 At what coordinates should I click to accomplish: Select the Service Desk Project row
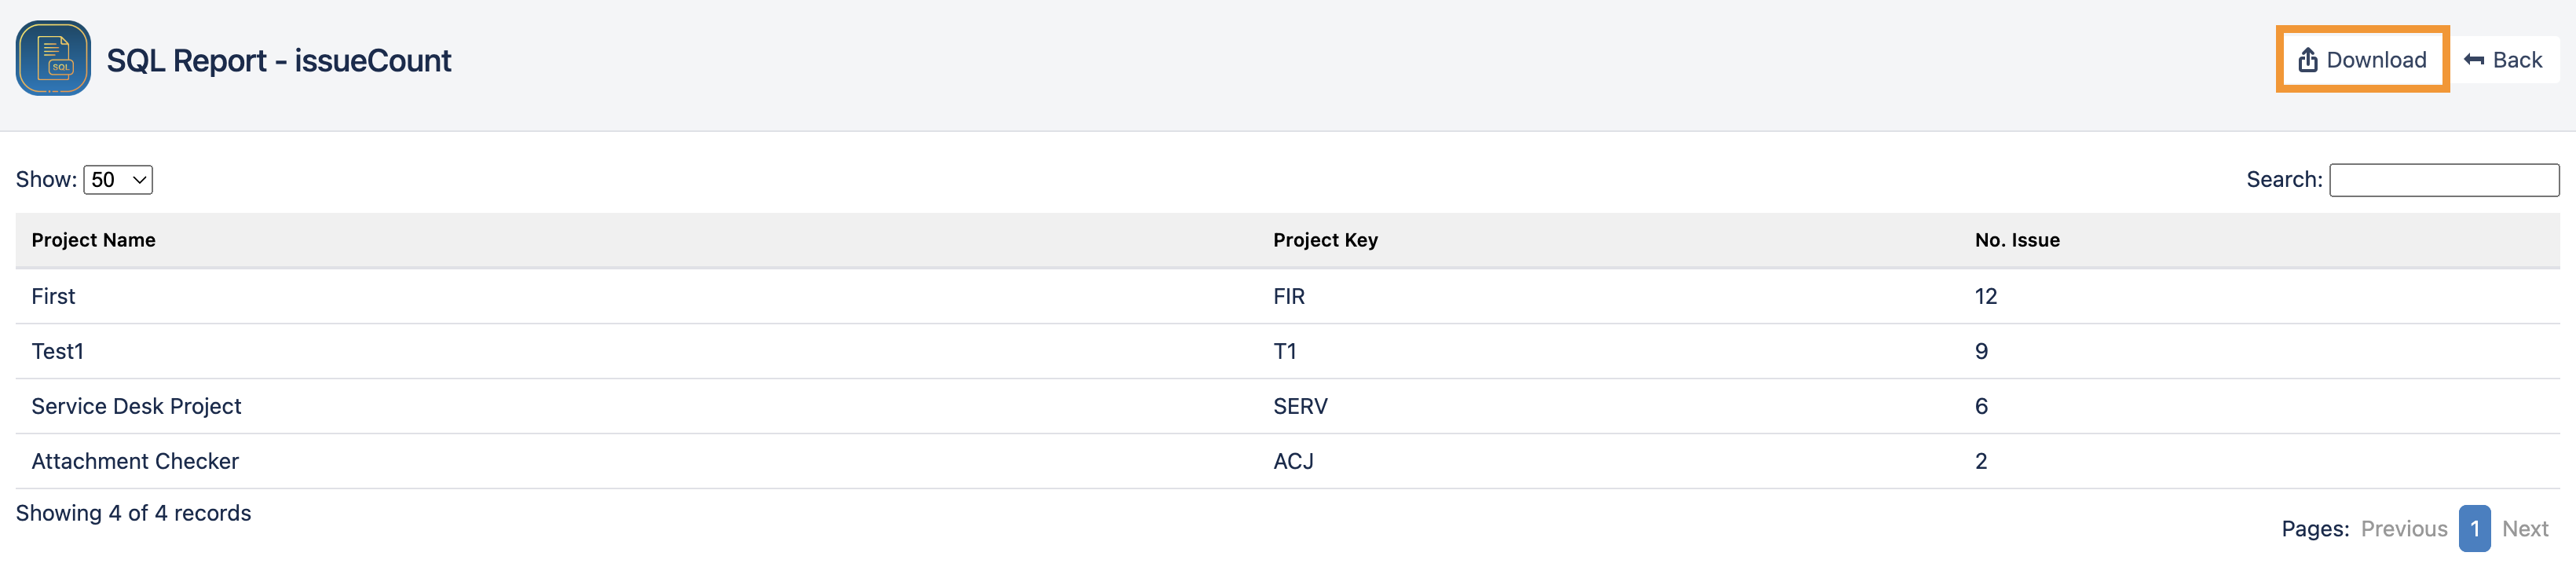coord(137,406)
